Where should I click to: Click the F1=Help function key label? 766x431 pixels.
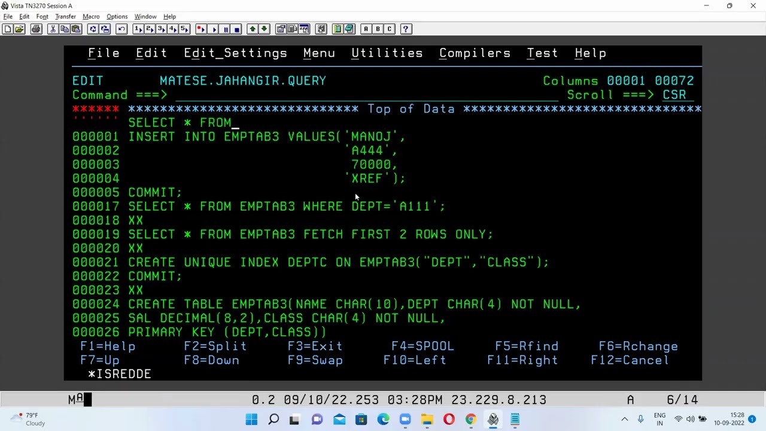click(108, 347)
